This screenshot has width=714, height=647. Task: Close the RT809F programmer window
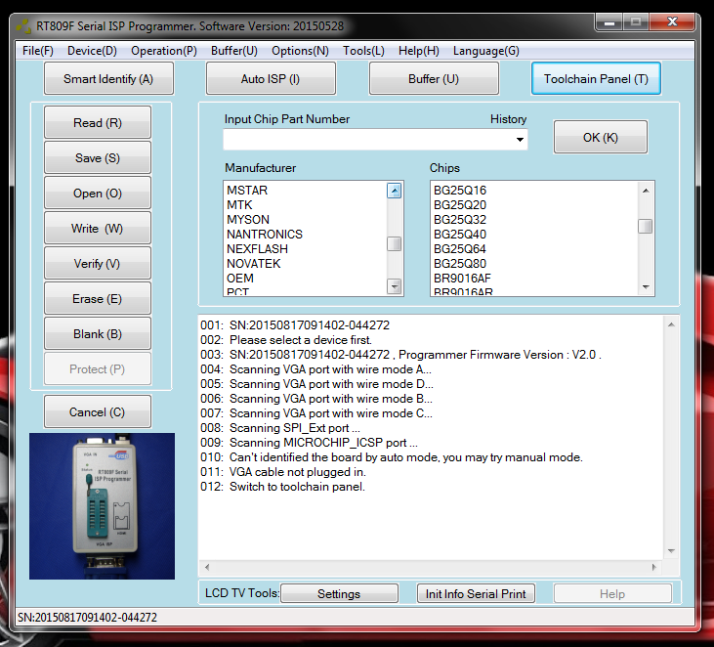[672, 22]
